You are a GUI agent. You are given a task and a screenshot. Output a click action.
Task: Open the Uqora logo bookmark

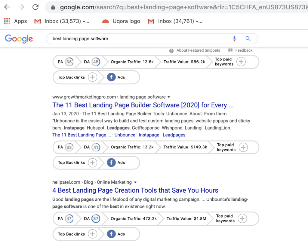[x=121, y=21]
